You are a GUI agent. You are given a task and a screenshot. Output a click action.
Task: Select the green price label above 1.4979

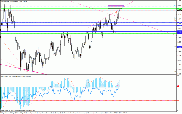pyautogui.click(x=179, y=9)
